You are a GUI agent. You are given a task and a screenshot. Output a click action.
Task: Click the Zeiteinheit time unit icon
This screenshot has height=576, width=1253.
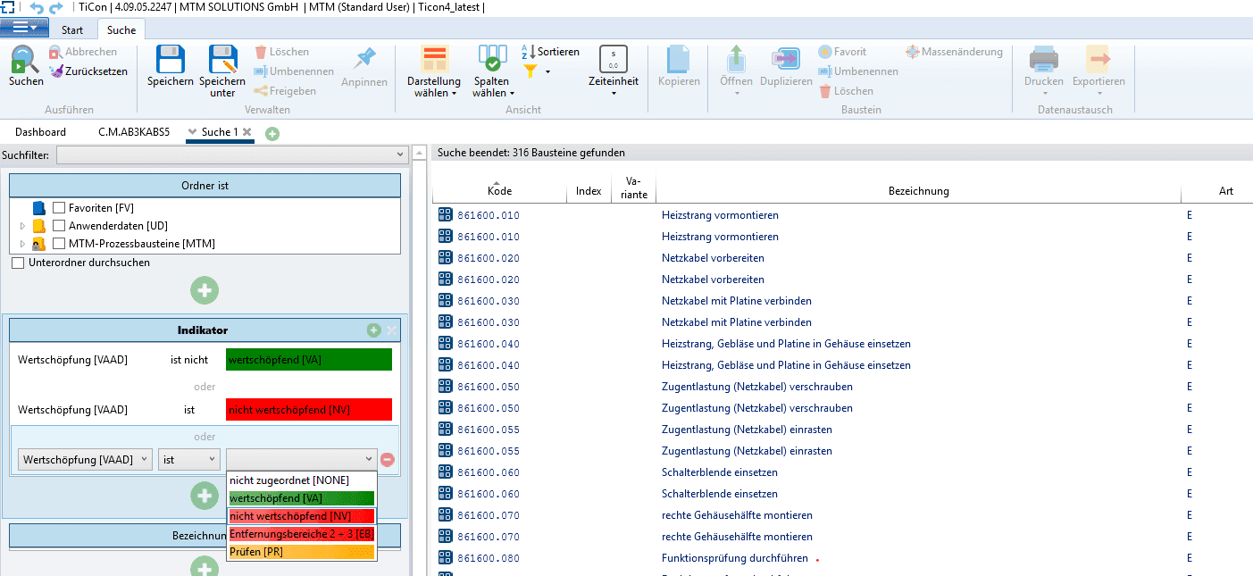614,61
